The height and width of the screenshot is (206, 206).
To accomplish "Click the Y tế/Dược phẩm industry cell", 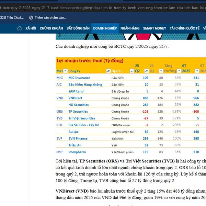I will coord(122,152).
